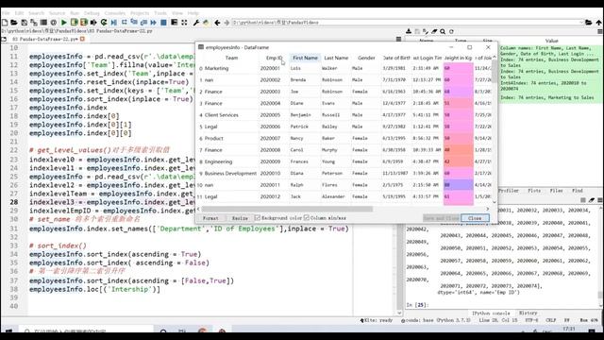This screenshot has height=340, width=604.
Task: Toggle fullscreen mode icon
Action: coord(184,23)
